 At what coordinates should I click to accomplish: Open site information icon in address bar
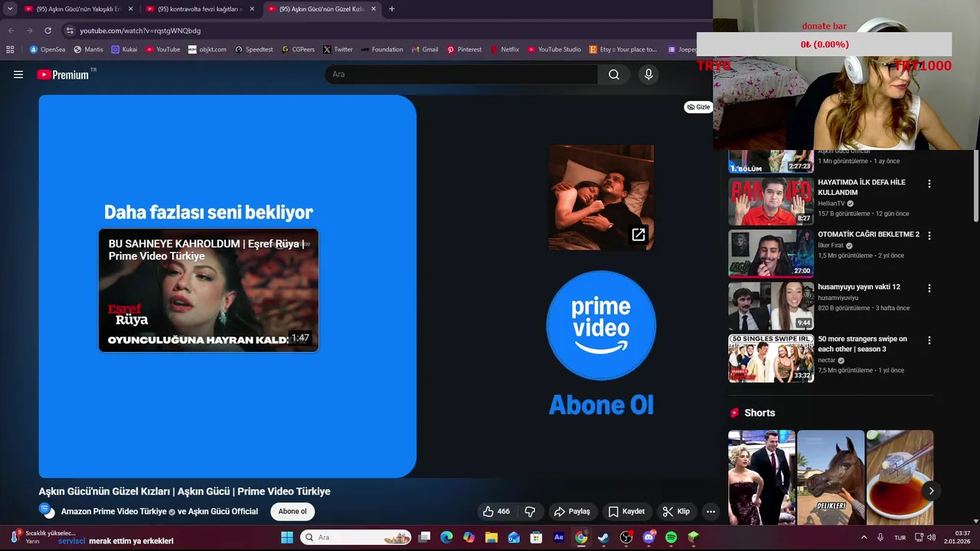pyautogui.click(x=70, y=31)
